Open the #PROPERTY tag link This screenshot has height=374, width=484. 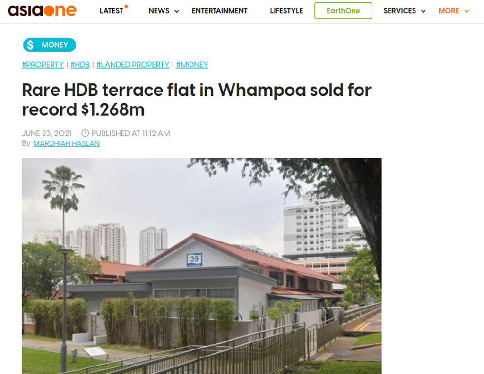[43, 65]
